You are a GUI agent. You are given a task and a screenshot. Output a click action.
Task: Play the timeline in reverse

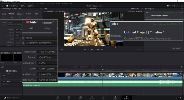tap(89, 50)
